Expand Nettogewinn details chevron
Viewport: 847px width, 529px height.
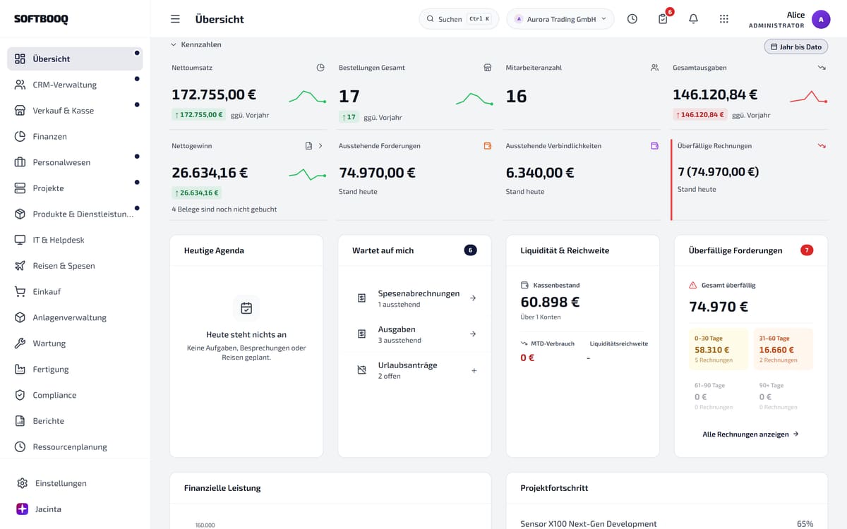tap(320, 146)
